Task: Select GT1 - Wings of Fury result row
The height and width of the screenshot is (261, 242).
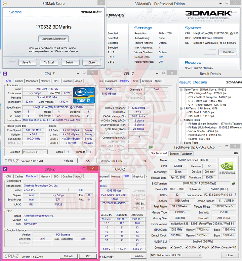Action: [x=207, y=93]
